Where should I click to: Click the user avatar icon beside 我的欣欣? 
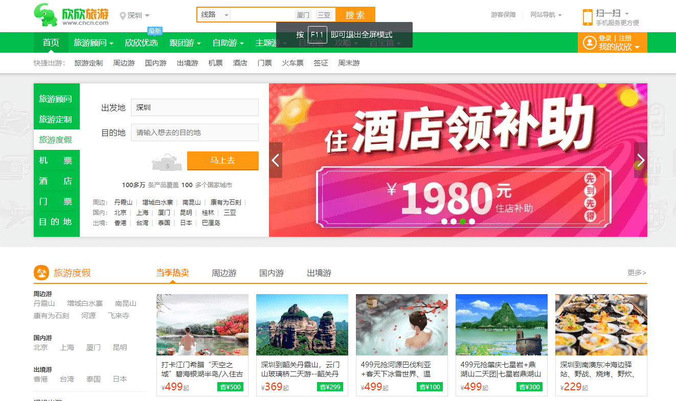[x=590, y=42]
